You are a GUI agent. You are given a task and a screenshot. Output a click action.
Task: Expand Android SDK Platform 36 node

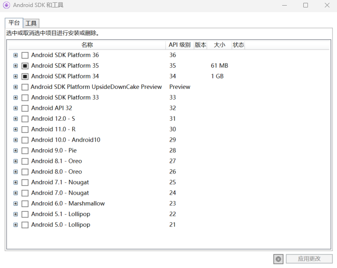(15, 55)
